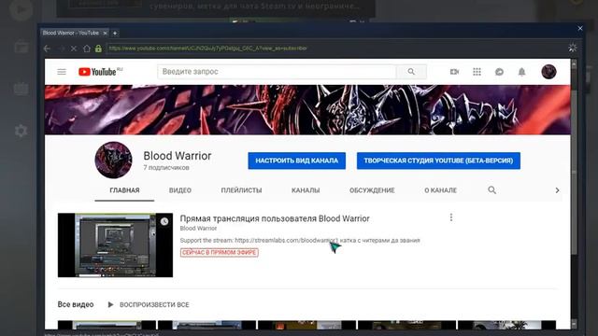Open a new tab with the plus button
Screen dimensions: 598x336
point(115,34)
